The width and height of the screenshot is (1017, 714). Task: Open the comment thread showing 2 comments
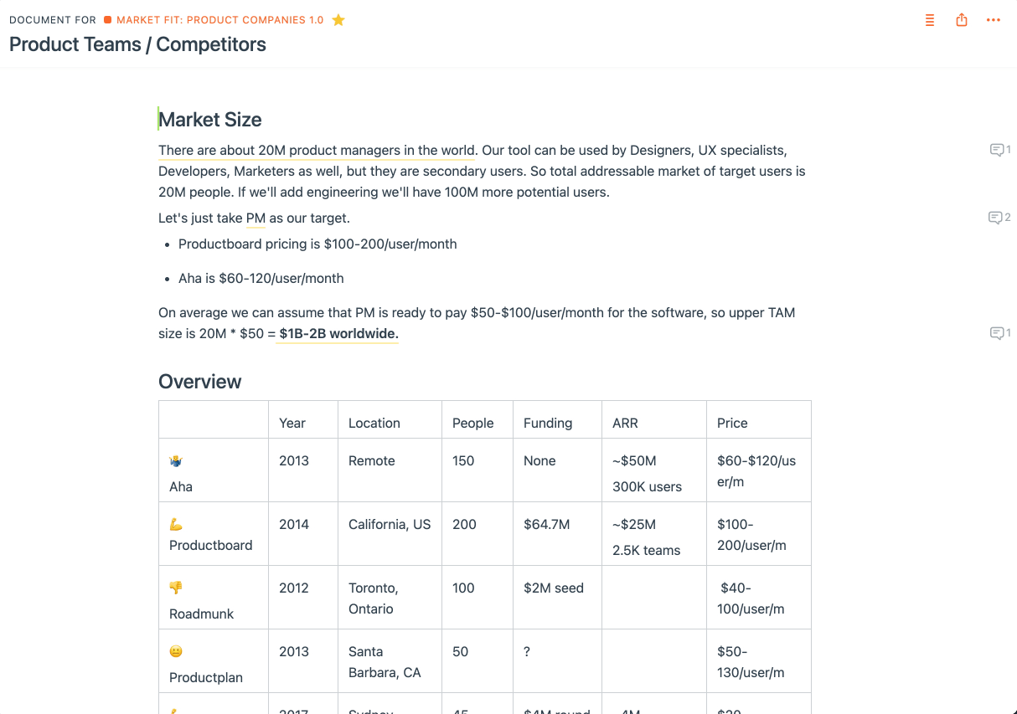point(999,218)
